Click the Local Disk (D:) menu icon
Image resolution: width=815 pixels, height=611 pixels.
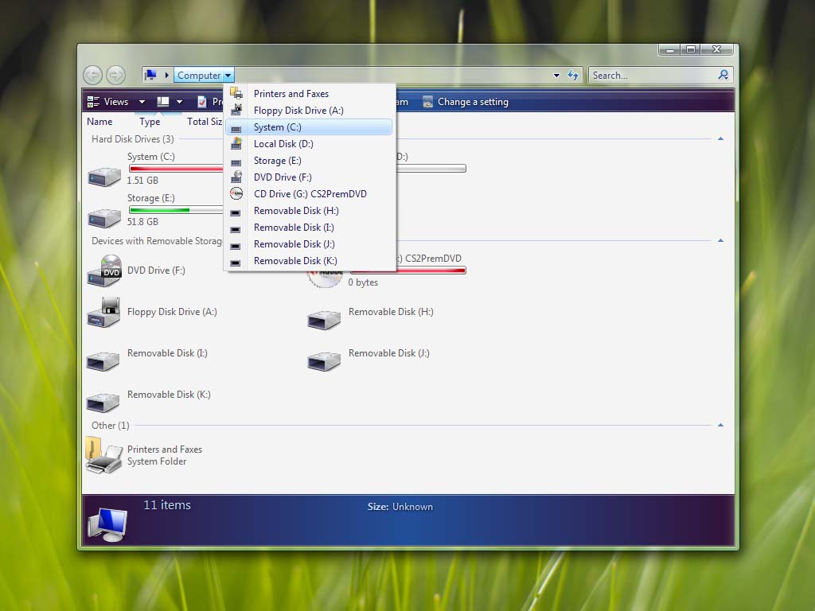[236, 144]
